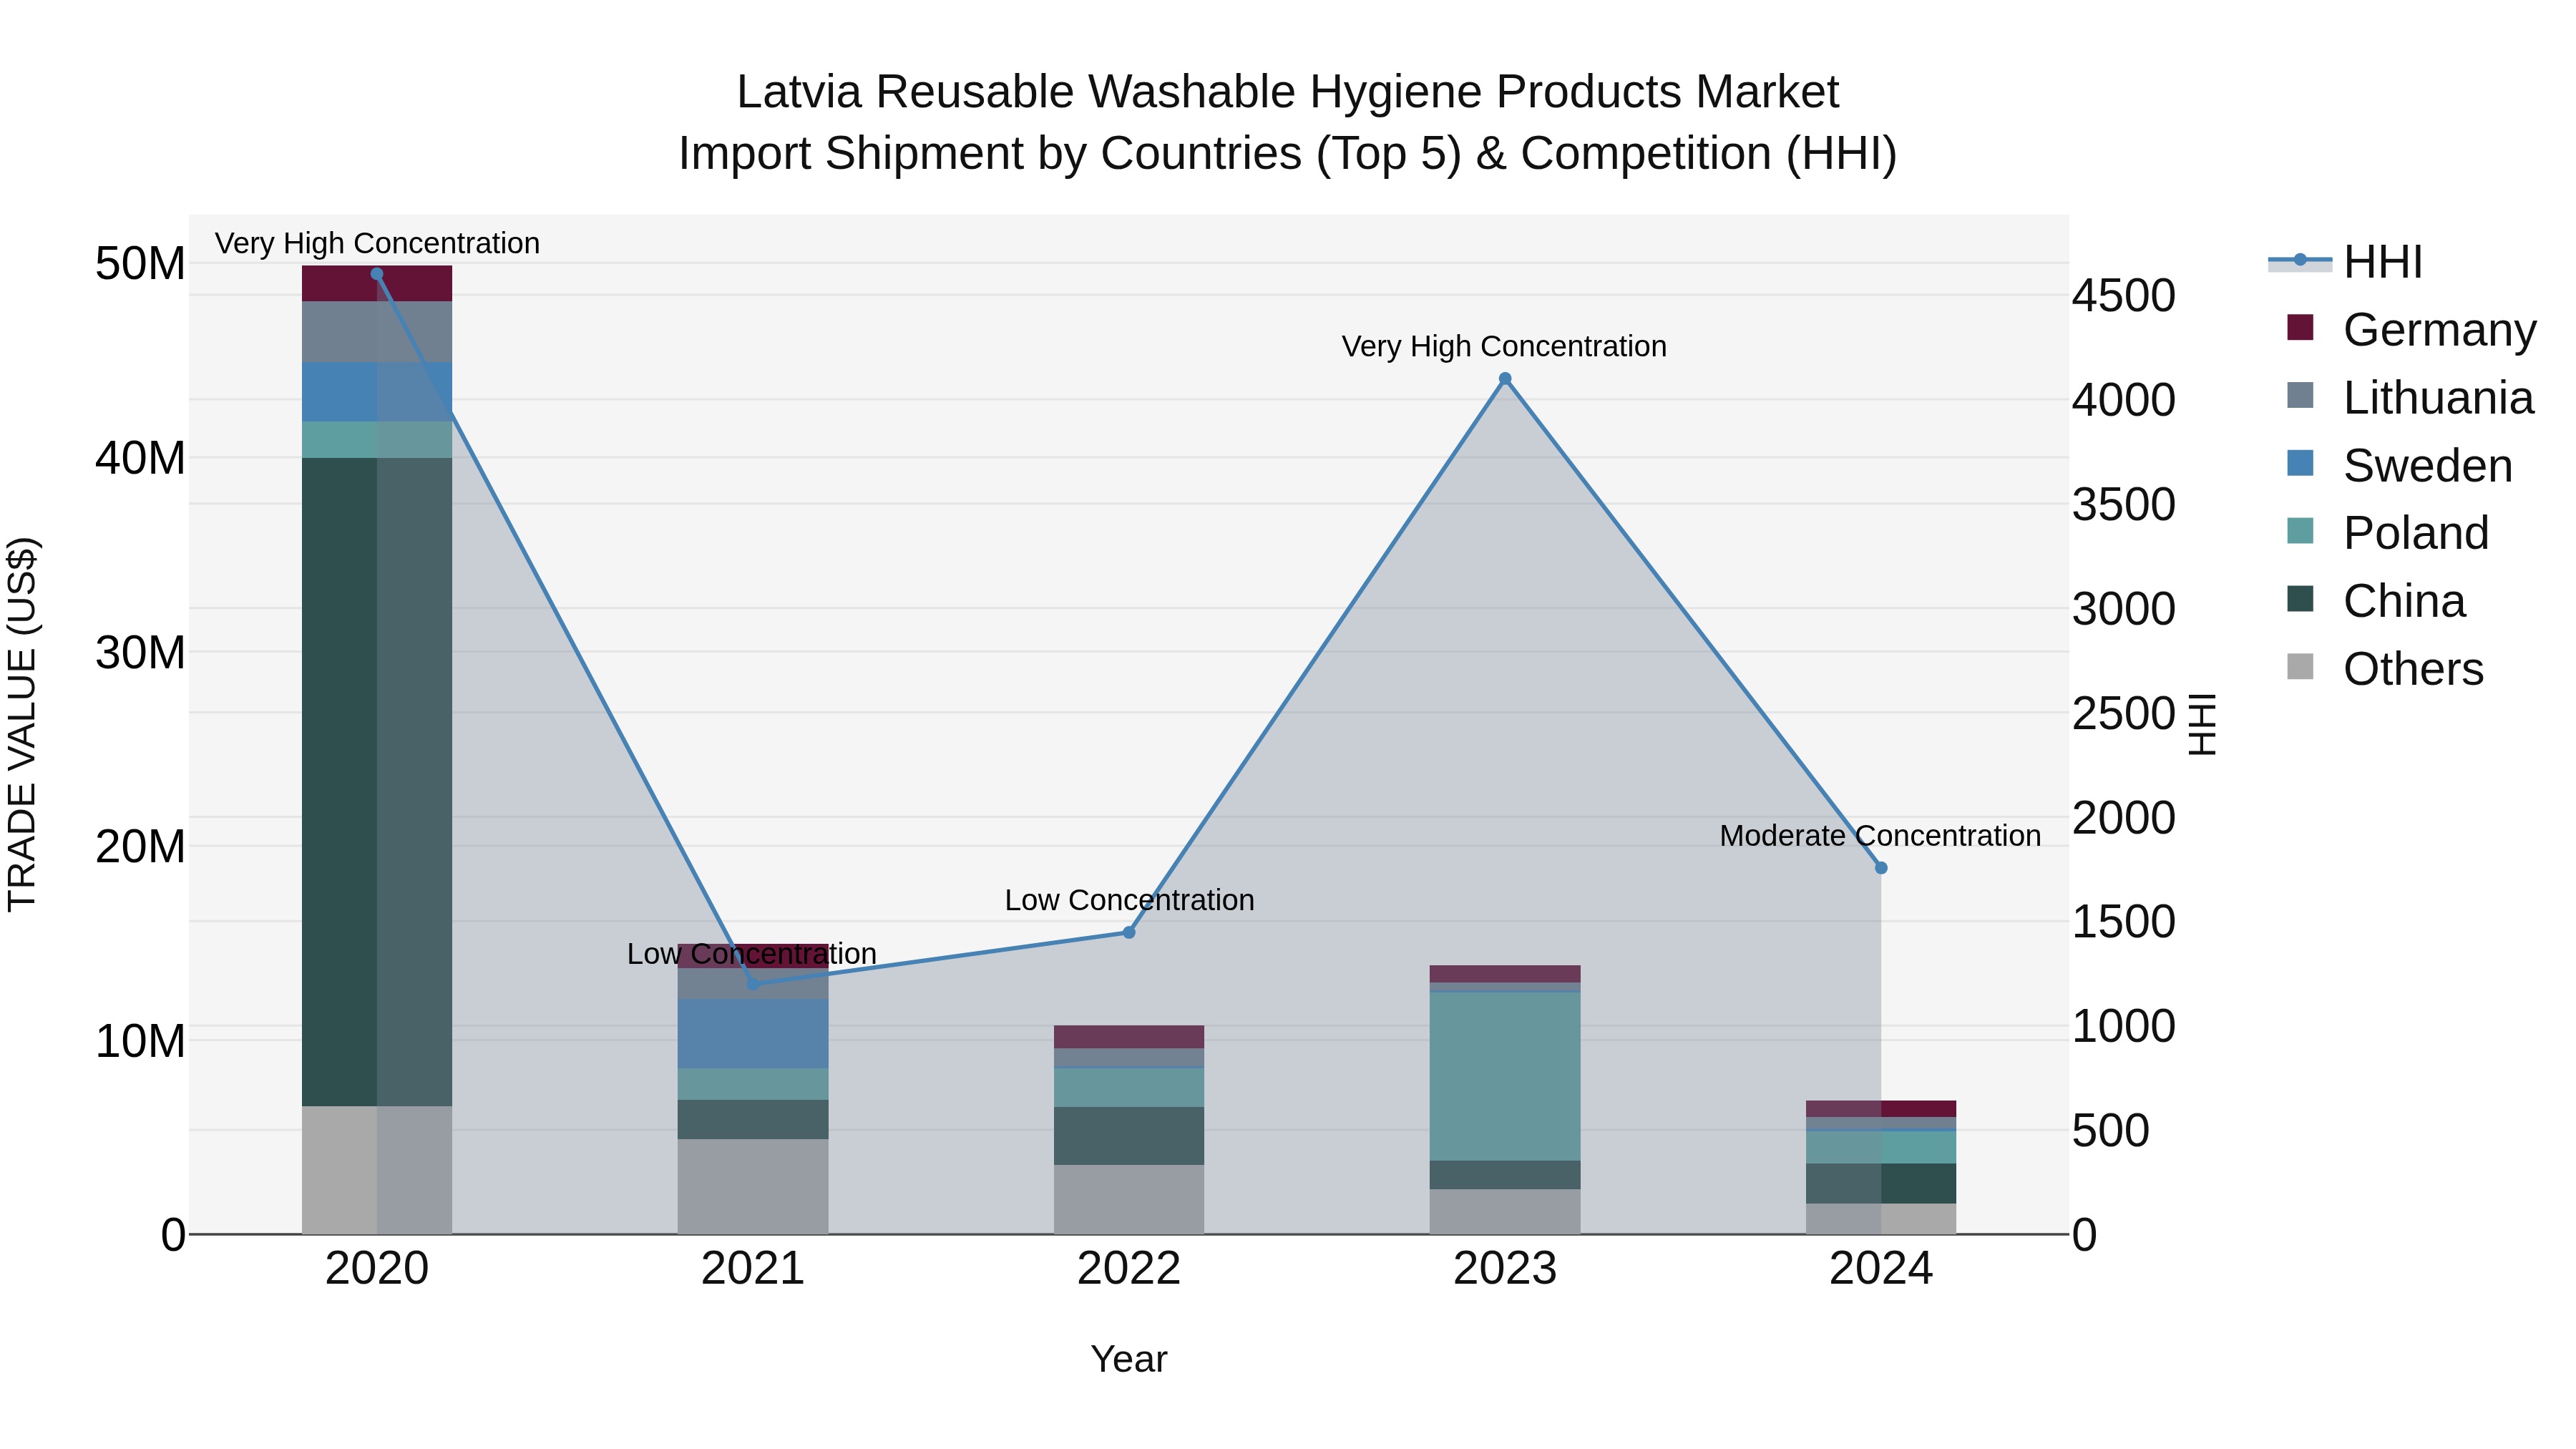Click the 2021 HHI data point
The width and height of the screenshot is (2576, 1449).
pos(753,984)
